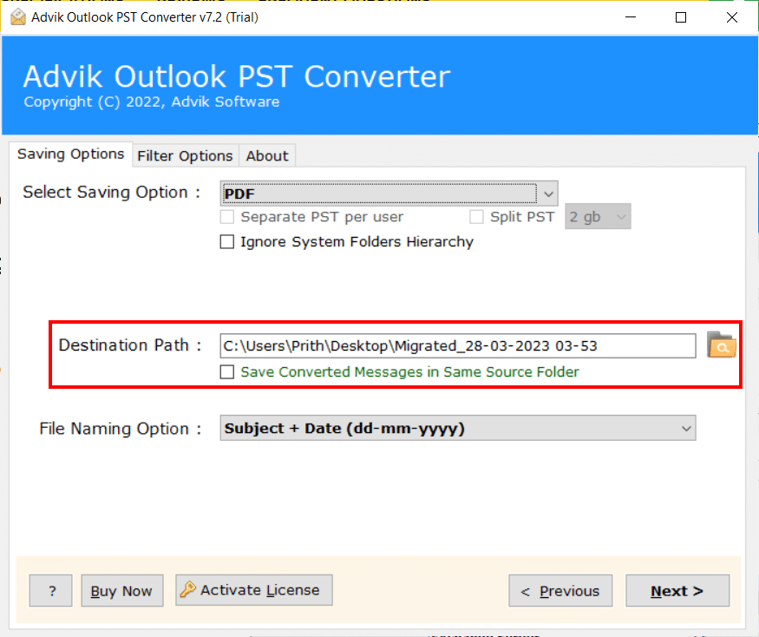This screenshot has width=759, height=637.
Task: Click the Next button to proceed
Action: pyautogui.click(x=677, y=590)
